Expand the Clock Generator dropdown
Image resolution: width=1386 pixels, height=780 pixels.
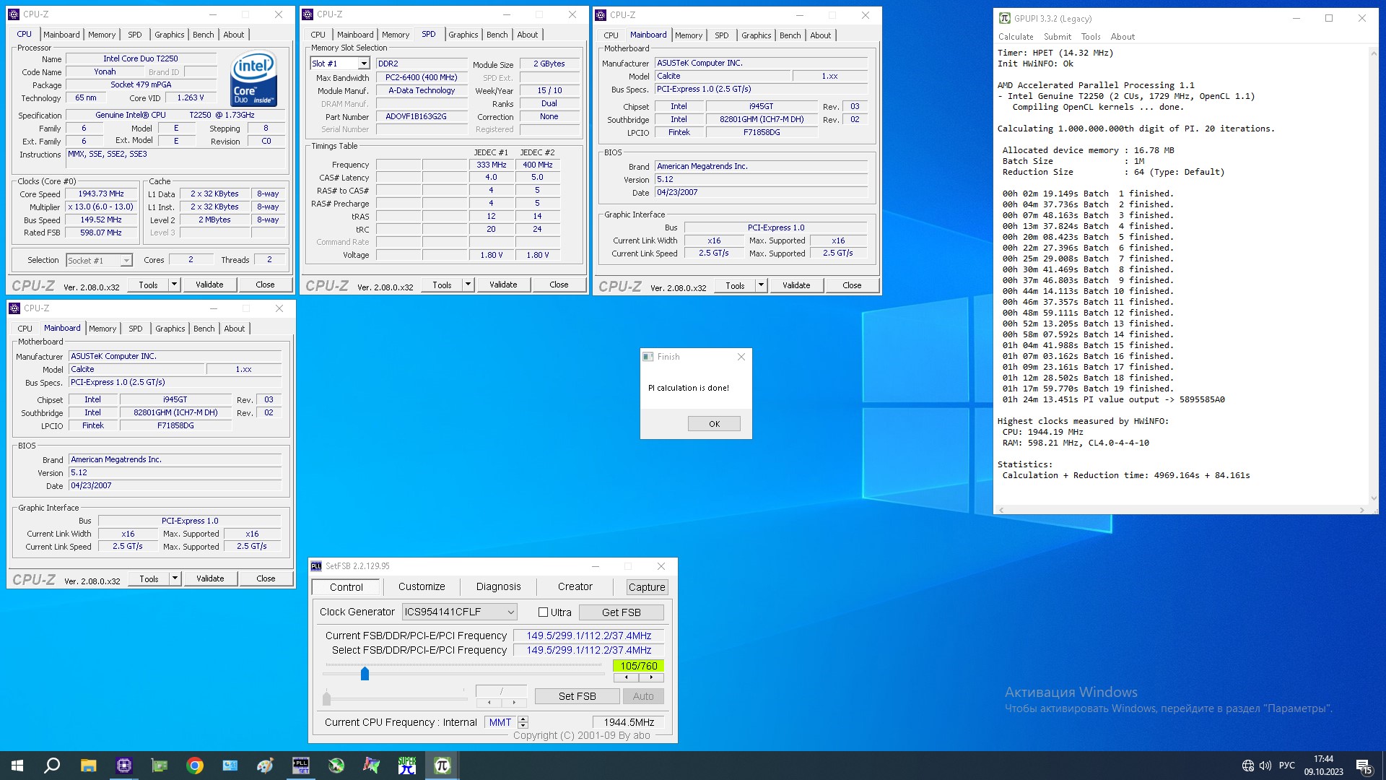point(510,612)
